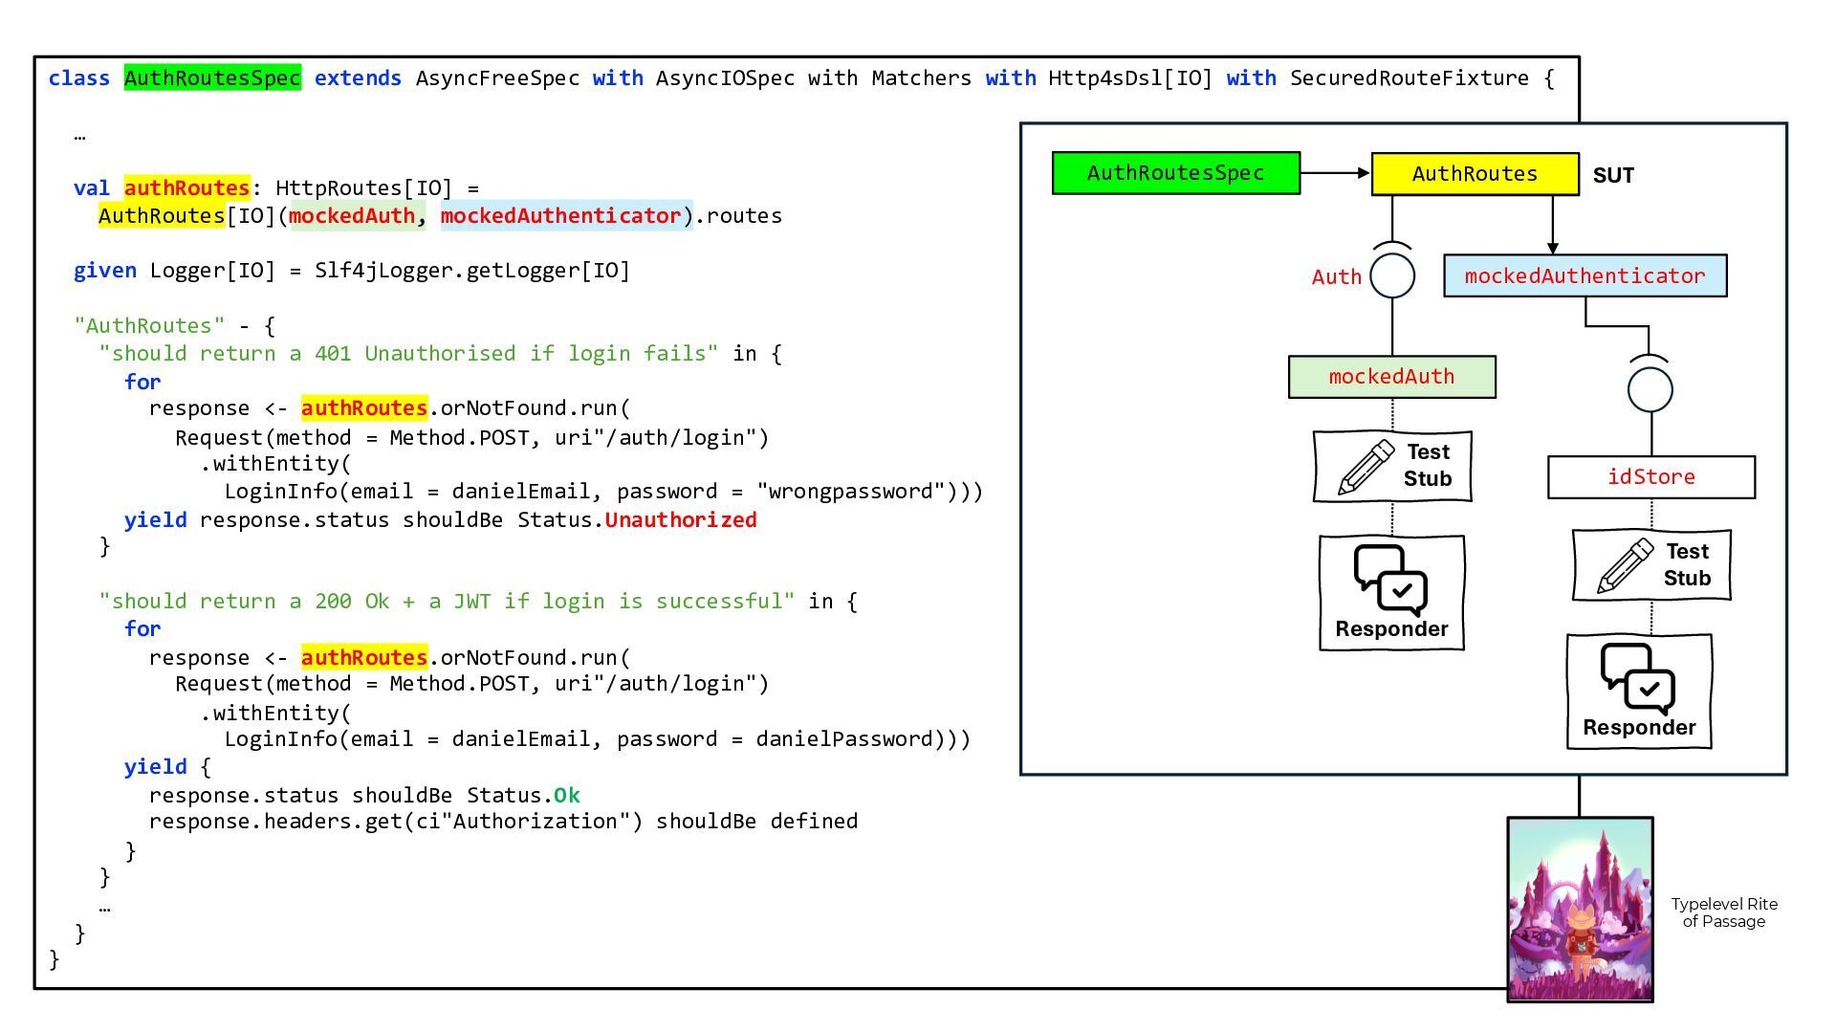Click the blue mockedAuthenticator diagram box
The height and width of the screenshot is (1033, 1836).
coord(1585,275)
